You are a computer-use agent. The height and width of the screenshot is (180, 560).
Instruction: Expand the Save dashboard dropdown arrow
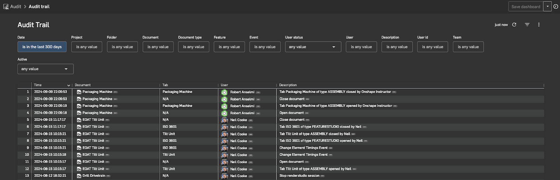(x=548, y=7)
